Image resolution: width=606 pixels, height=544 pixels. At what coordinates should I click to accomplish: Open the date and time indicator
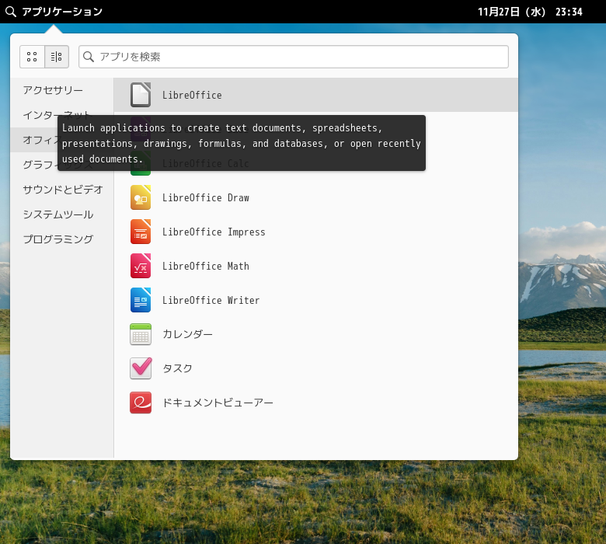(530, 12)
